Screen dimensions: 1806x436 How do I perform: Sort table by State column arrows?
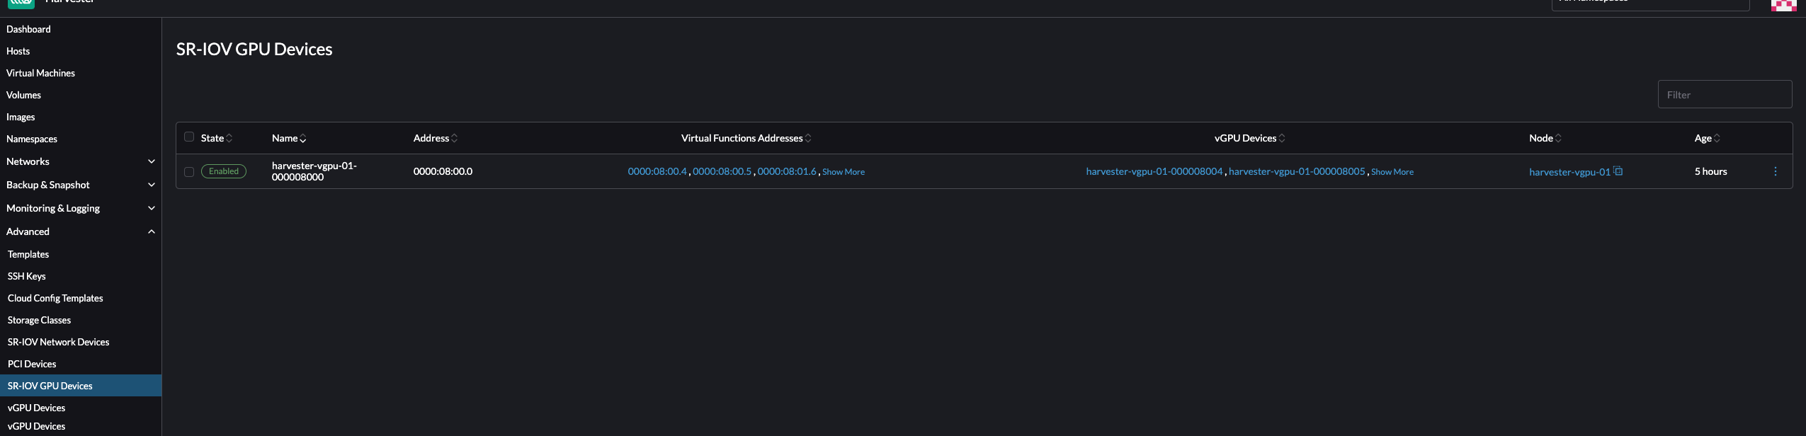pos(229,139)
